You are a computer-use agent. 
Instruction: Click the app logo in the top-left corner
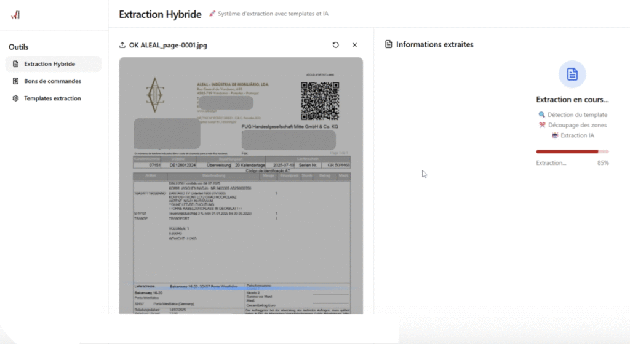[15, 15]
